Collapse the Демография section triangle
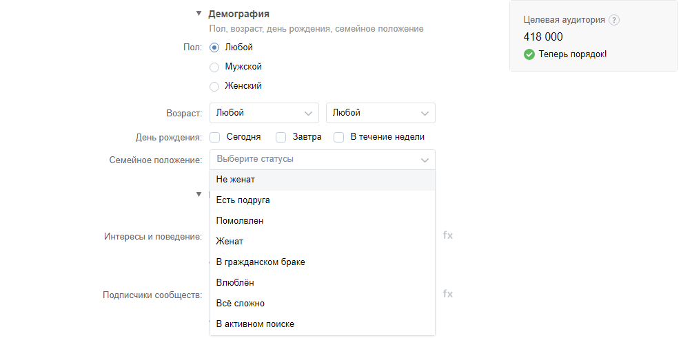This screenshot has width=692, height=338. coord(199,14)
